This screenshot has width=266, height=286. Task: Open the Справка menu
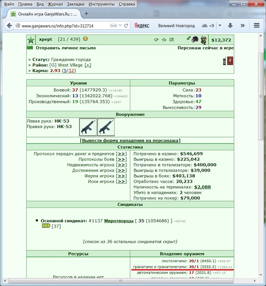coord(127,4)
